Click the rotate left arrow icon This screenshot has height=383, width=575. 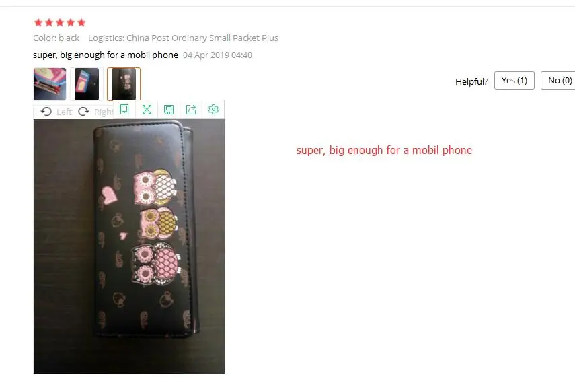tap(46, 112)
